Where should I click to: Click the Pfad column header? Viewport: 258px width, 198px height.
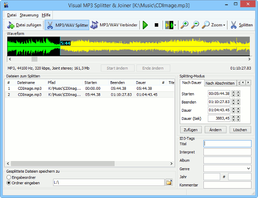(64, 82)
